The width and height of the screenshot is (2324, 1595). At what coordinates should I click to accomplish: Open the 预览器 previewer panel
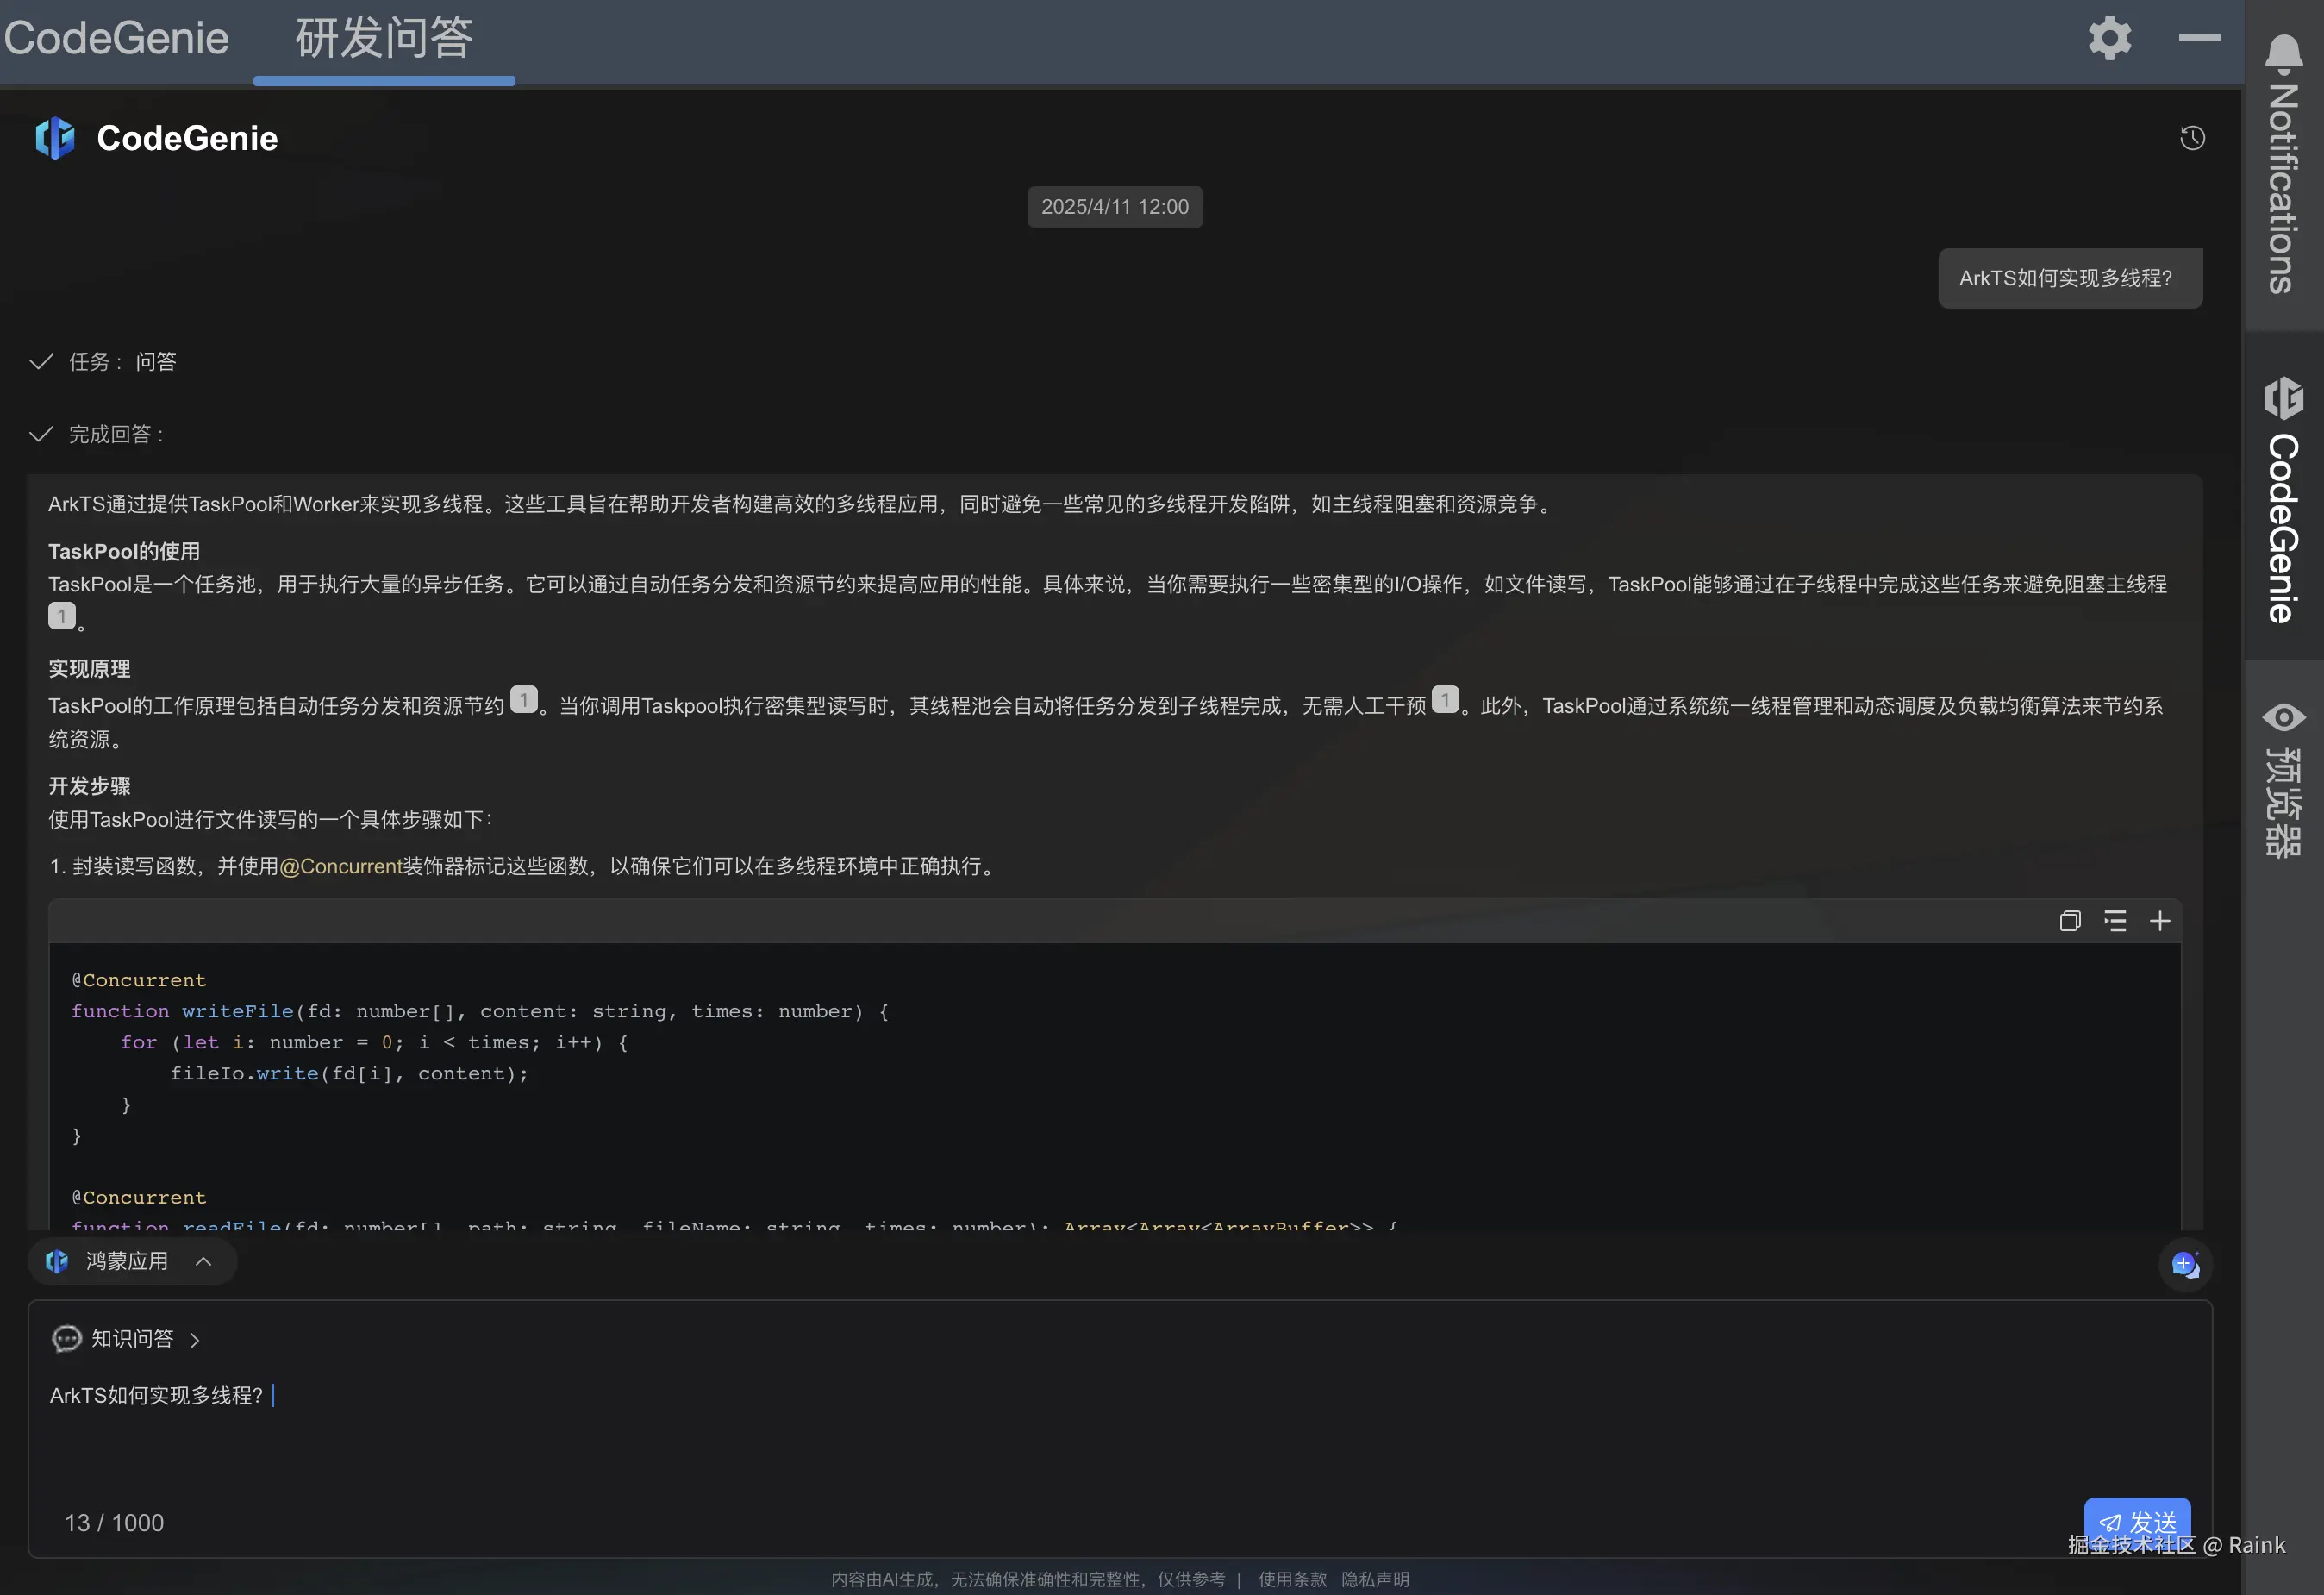(x=2283, y=780)
